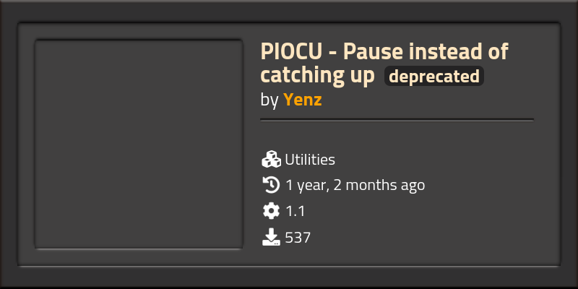578x289 pixels.
Task: Click the word 'Pause' in the title
Action: [x=368, y=52]
